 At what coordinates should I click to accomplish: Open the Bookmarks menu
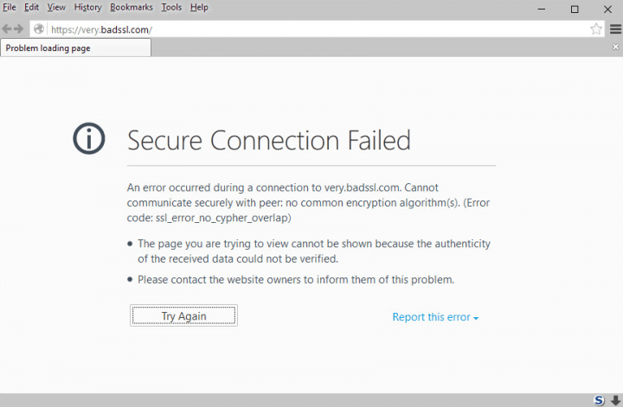132,7
